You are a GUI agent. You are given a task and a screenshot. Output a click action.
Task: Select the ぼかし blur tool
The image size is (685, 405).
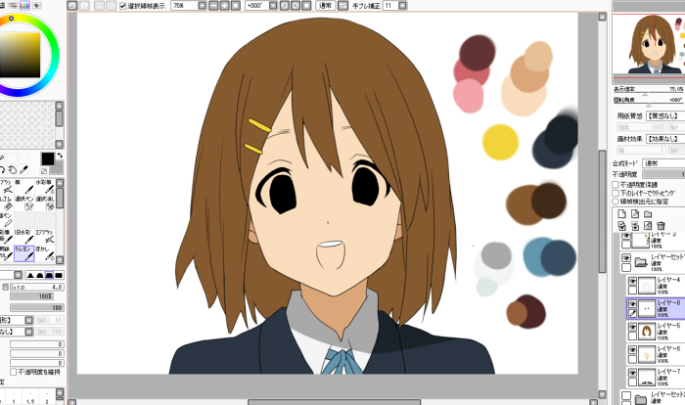[x=45, y=253]
